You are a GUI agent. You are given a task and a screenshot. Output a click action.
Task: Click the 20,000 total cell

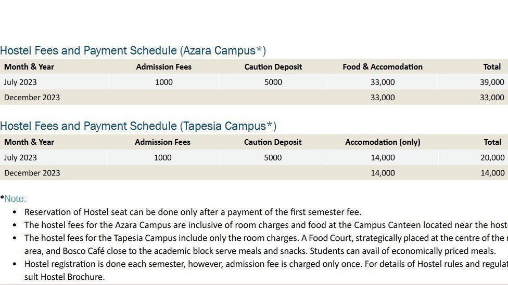(x=492, y=157)
